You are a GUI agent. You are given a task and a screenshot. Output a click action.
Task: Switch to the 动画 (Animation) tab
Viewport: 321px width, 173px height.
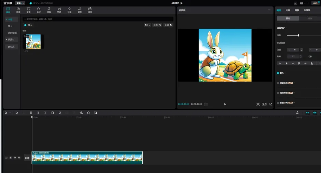point(288,10)
